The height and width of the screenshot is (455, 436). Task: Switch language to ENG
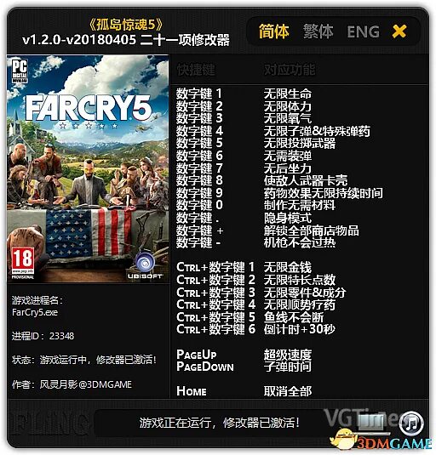364,31
